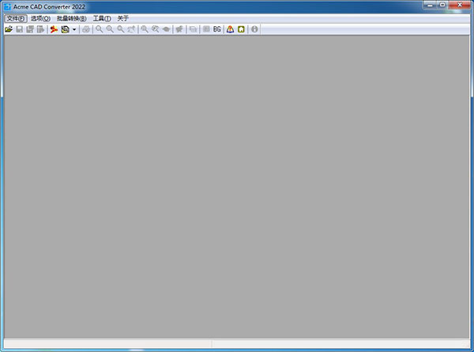Click the first magnifier zoom icon
The width and height of the screenshot is (474, 352).
pyautogui.click(x=99, y=29)
